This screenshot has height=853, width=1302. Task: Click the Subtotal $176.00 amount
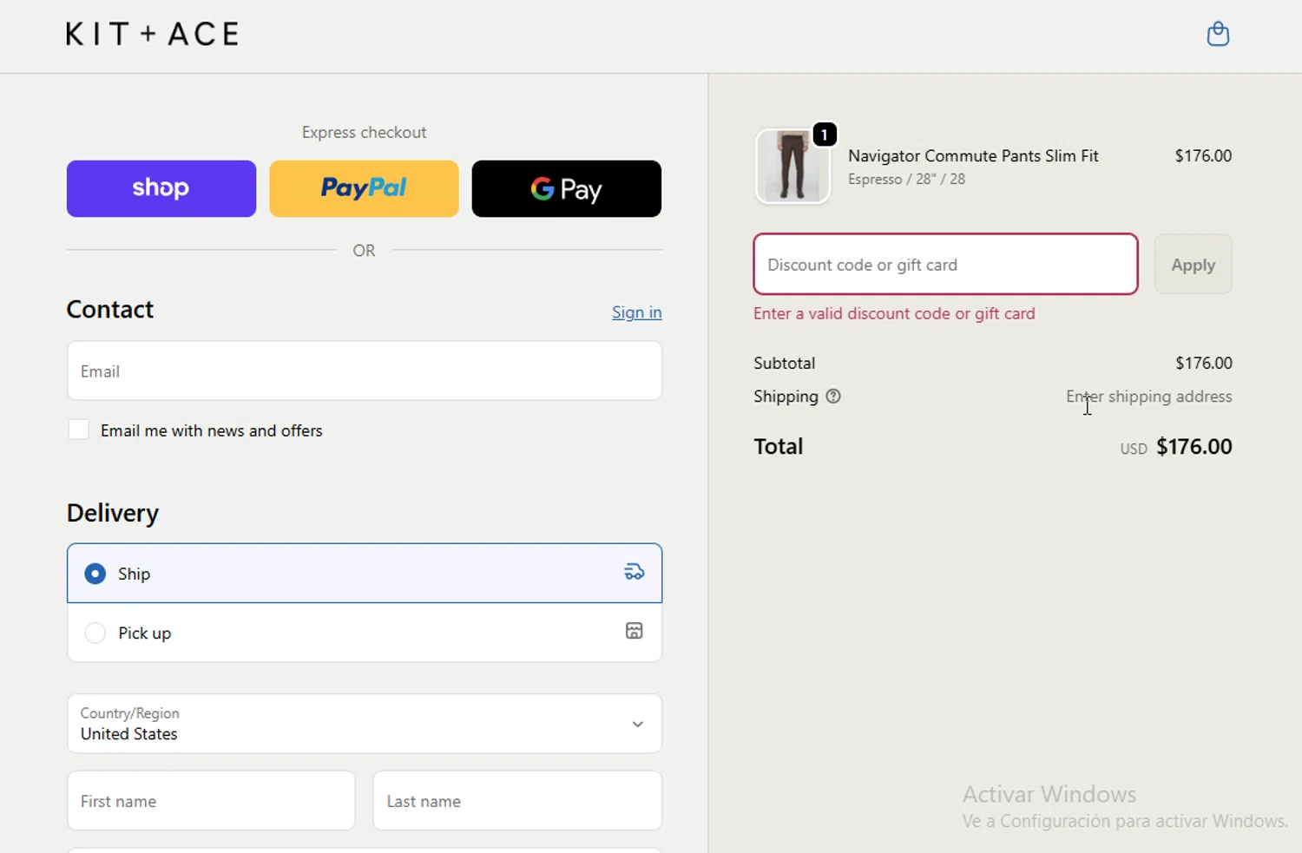[x=1204, y=363]
